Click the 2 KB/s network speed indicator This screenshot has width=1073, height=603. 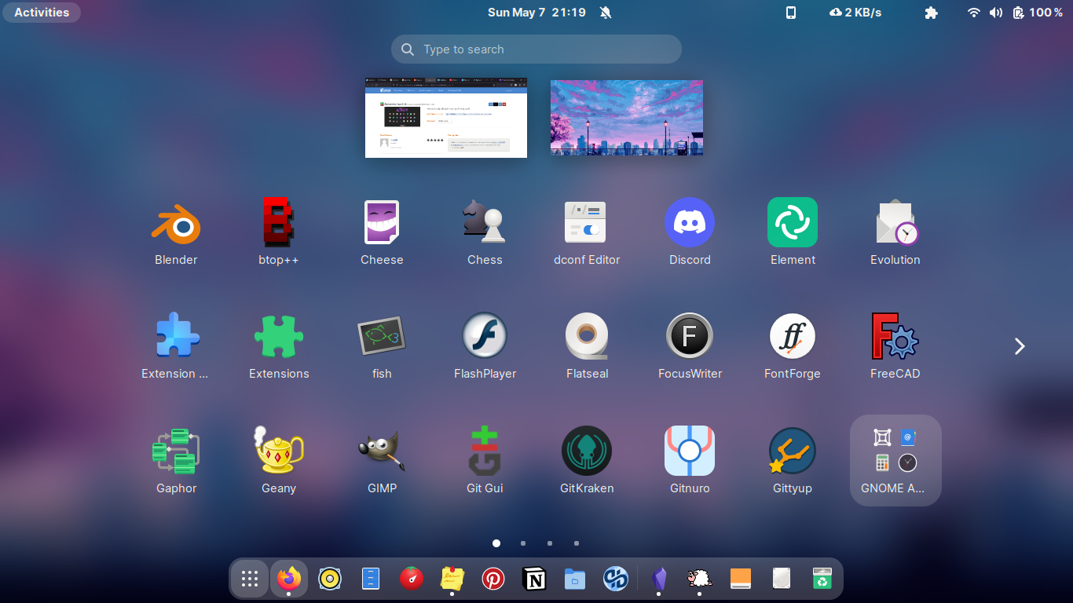point(855,13)
